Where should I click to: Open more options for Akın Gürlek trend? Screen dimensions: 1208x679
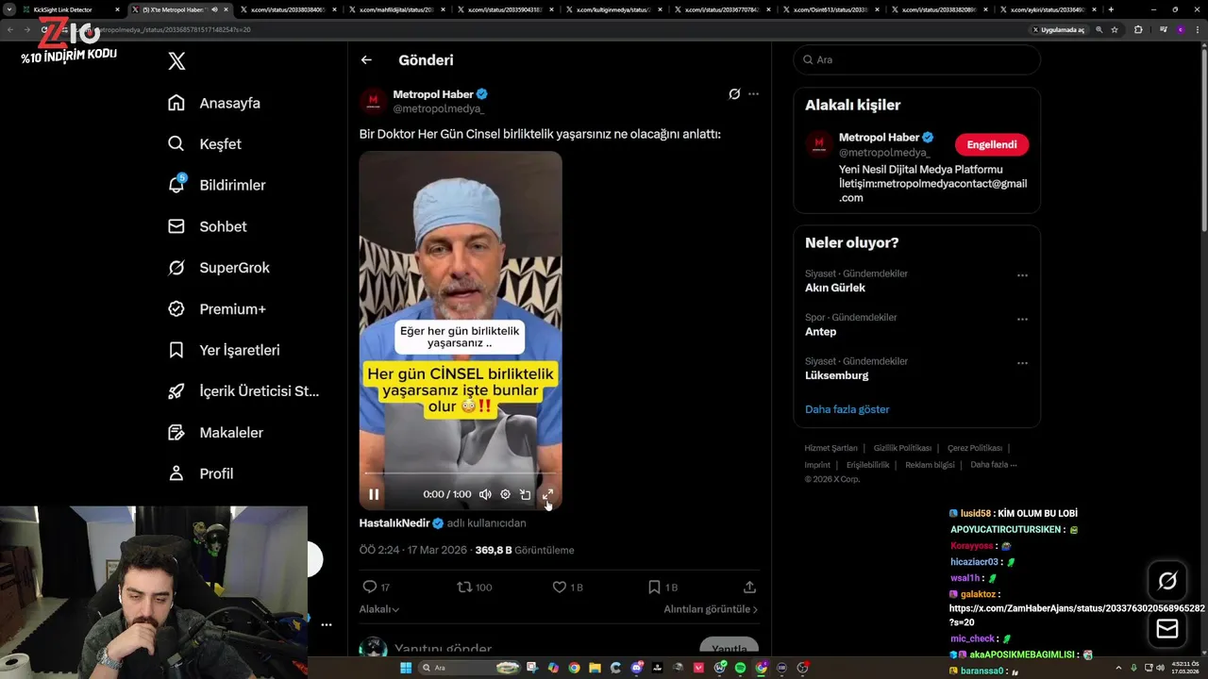coord(1022,275)
